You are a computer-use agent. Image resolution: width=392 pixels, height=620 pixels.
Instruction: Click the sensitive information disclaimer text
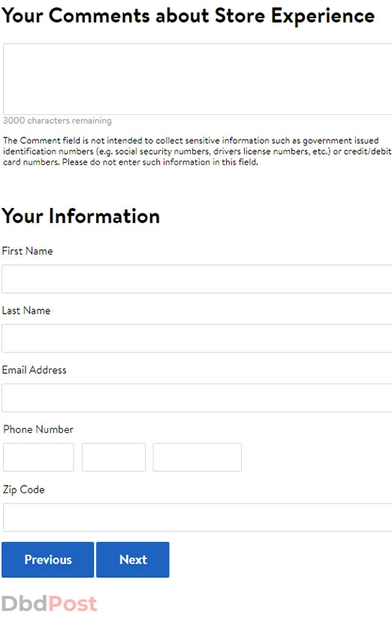pos(198,152)
